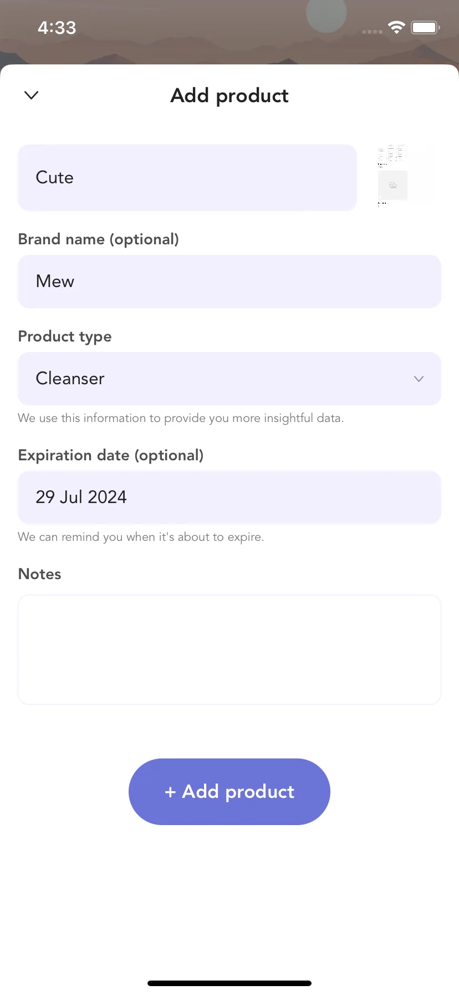Tap the home indicator bar at the bottom
This screenshot has width=459, height=995.
point(229,983)
